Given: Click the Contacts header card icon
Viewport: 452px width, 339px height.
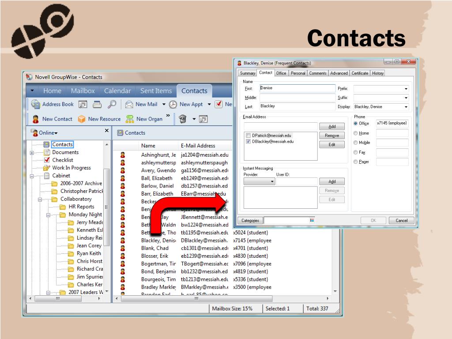Looking at the screenshot, I should point(120,133).
